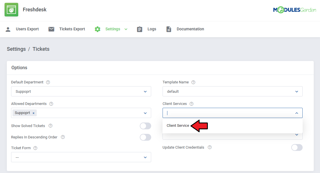
Task: Open the Template Name dropdown
Action: [232, 92]
